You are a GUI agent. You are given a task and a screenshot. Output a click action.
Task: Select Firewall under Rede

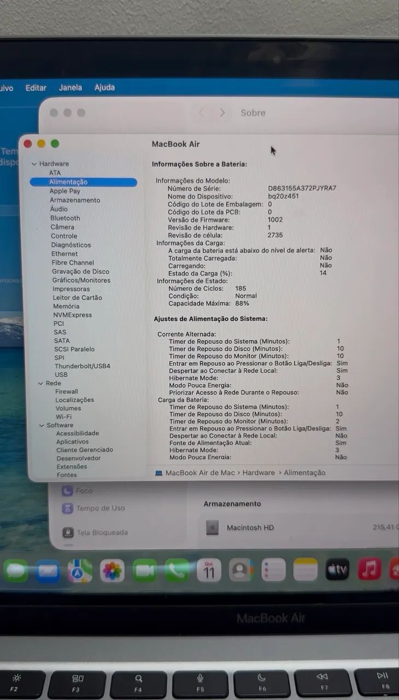tap(67, 392)
